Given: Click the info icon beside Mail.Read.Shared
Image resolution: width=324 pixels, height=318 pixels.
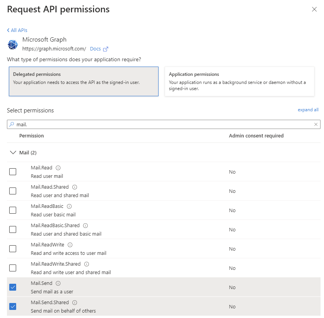Looking at the screenshot, I should click(x=75, y=187).
